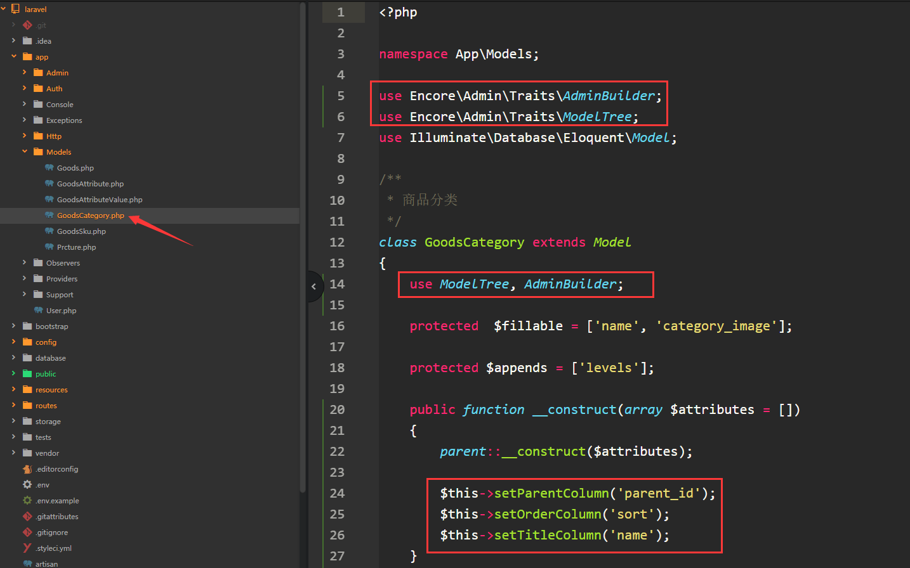Click the GoodsAttribute.php file icon
Screen dimensions: 910x568
pyautogui.click(x=49, y=183)
